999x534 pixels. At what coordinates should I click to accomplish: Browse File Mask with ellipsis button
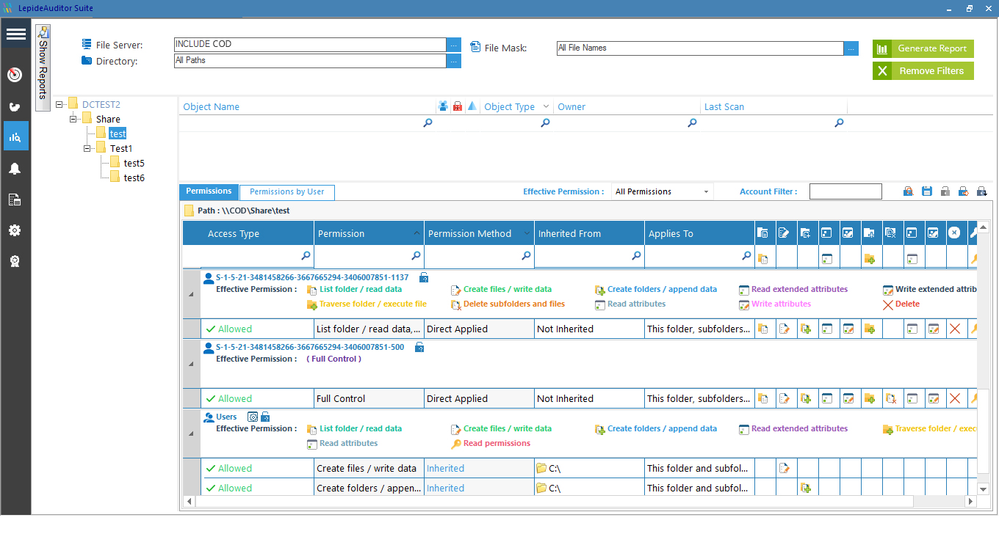pos(851,48)
